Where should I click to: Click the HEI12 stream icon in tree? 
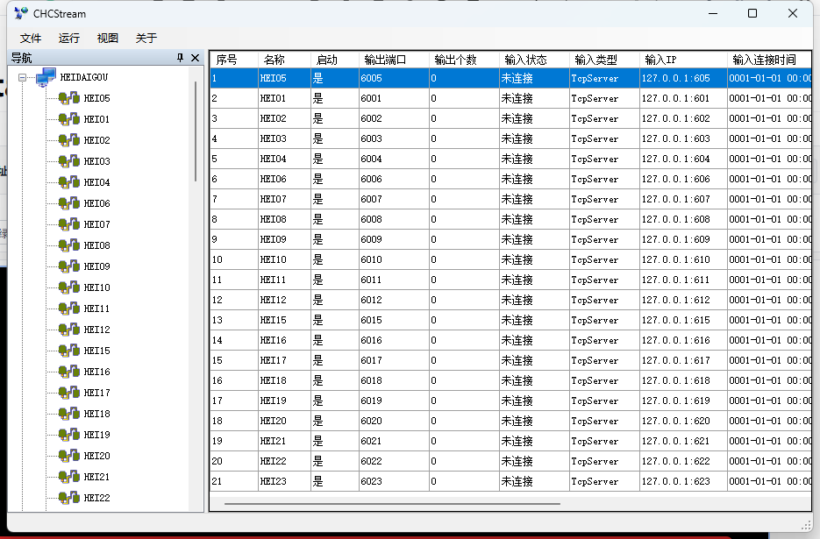pyautogui.click(x=69, y=330)
